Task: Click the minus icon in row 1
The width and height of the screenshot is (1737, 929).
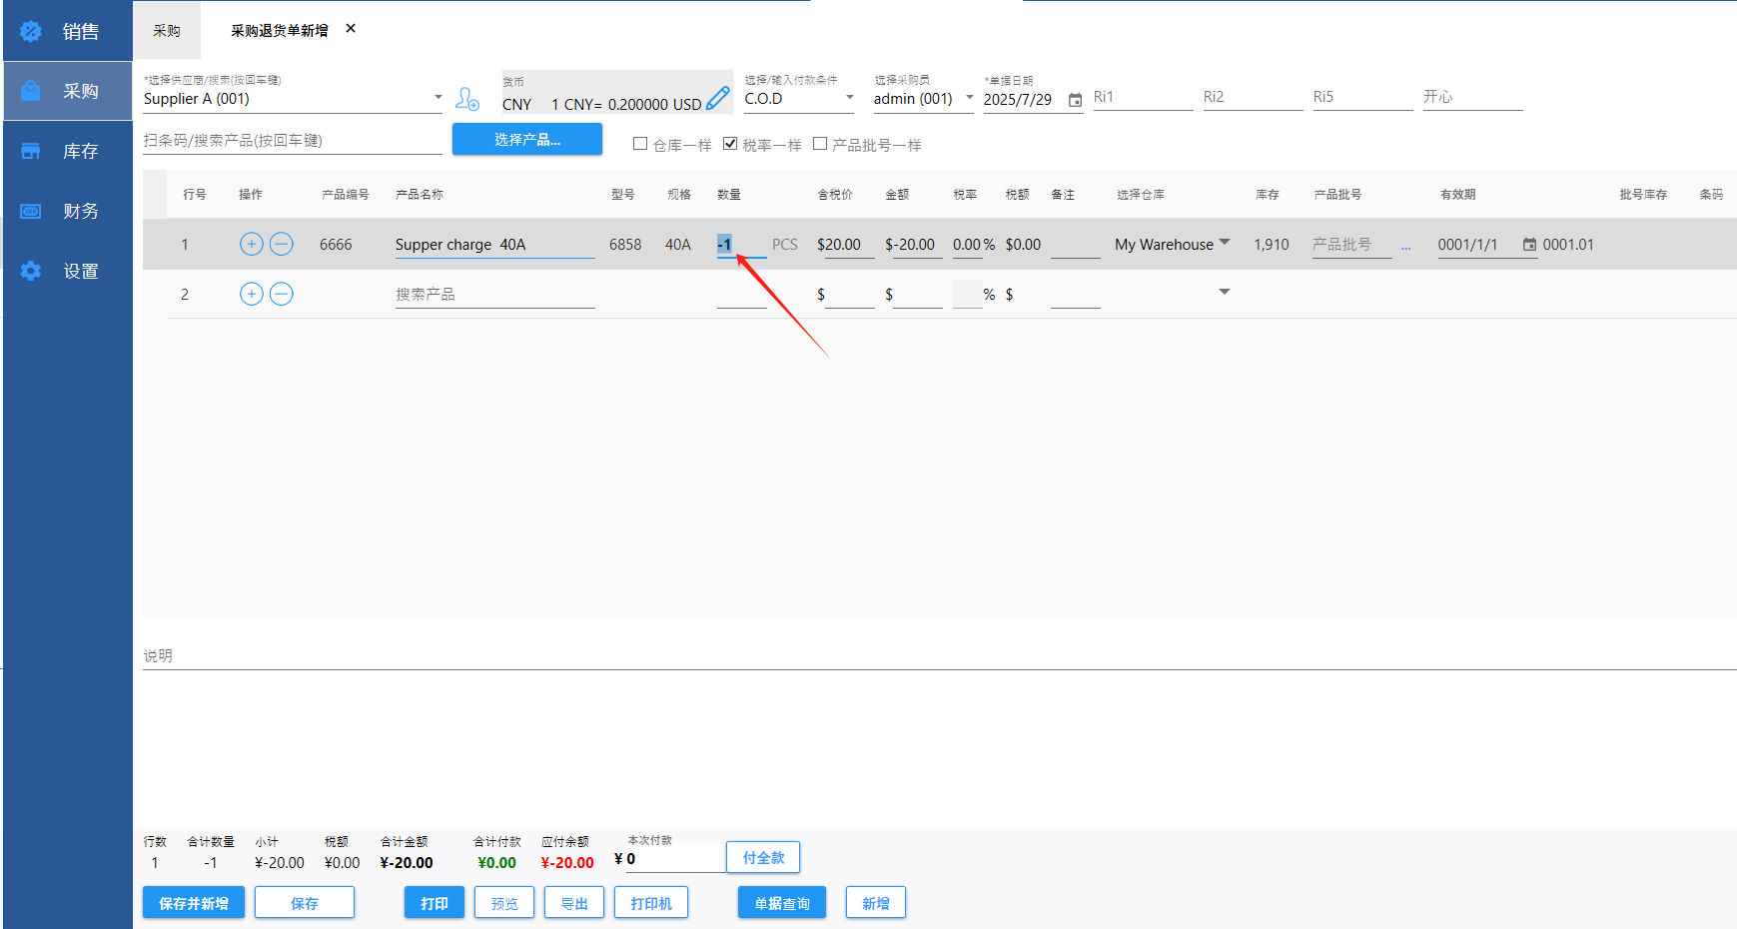Action: (282, 244)
